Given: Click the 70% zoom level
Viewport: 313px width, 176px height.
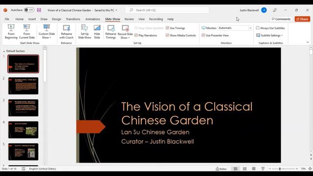Looking at the screenshot, I should (x=303, y=169).
